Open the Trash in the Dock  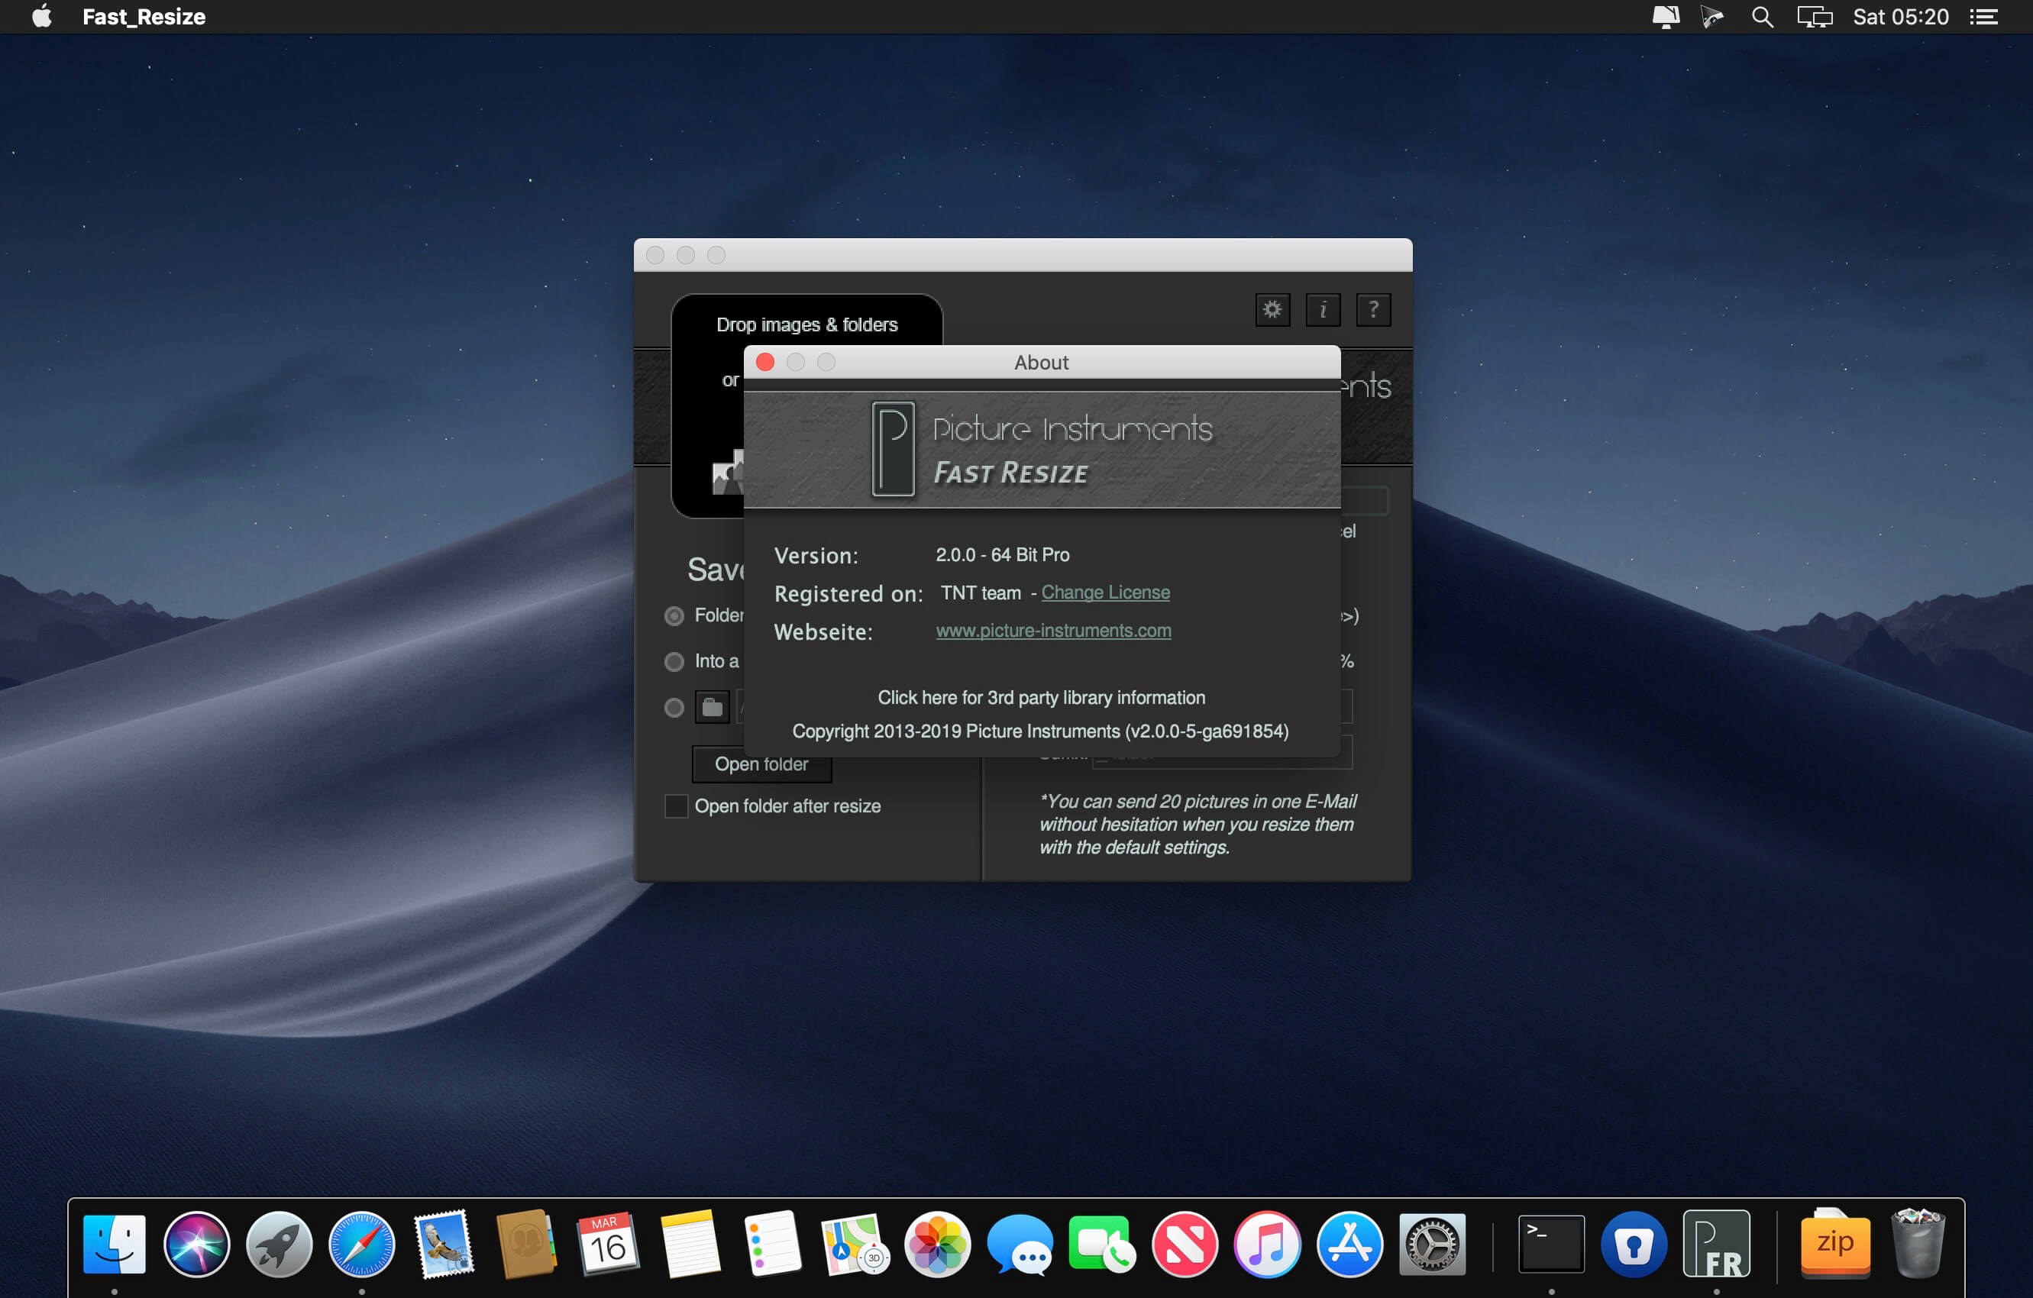coord(1918,1244)
